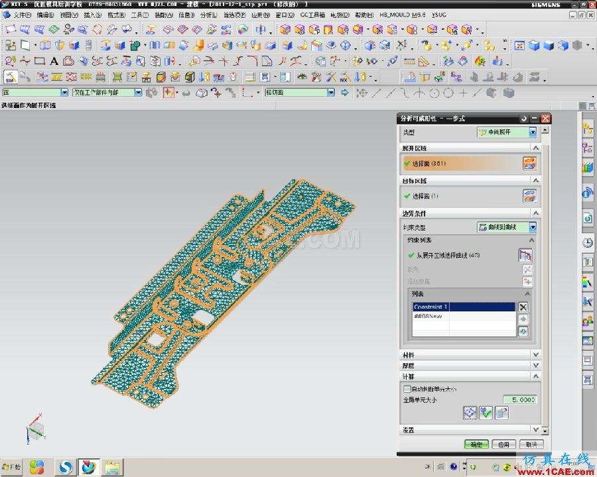Remove Constraint 1 with the X icon
This screenshot has height=477, width=597.
[523, 307]
